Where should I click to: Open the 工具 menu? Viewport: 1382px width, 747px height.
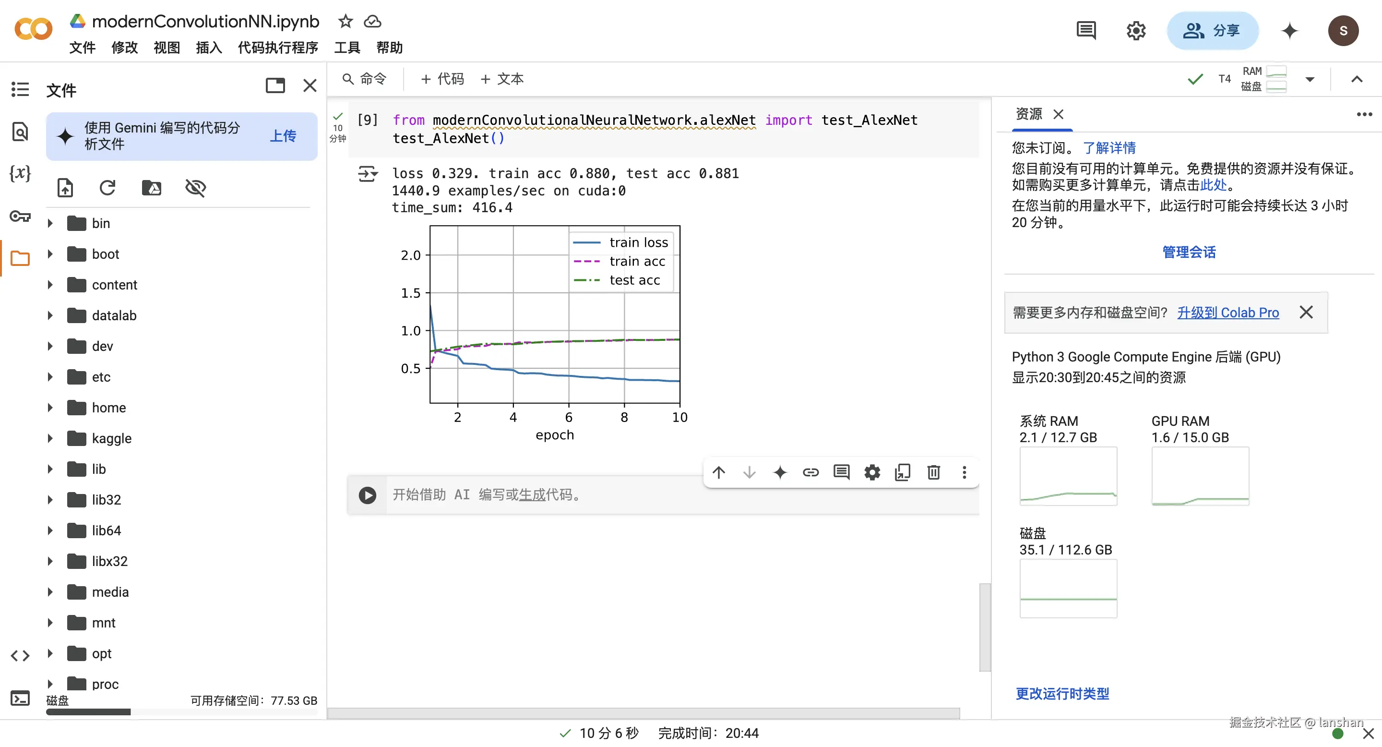[x=346, y=48]
